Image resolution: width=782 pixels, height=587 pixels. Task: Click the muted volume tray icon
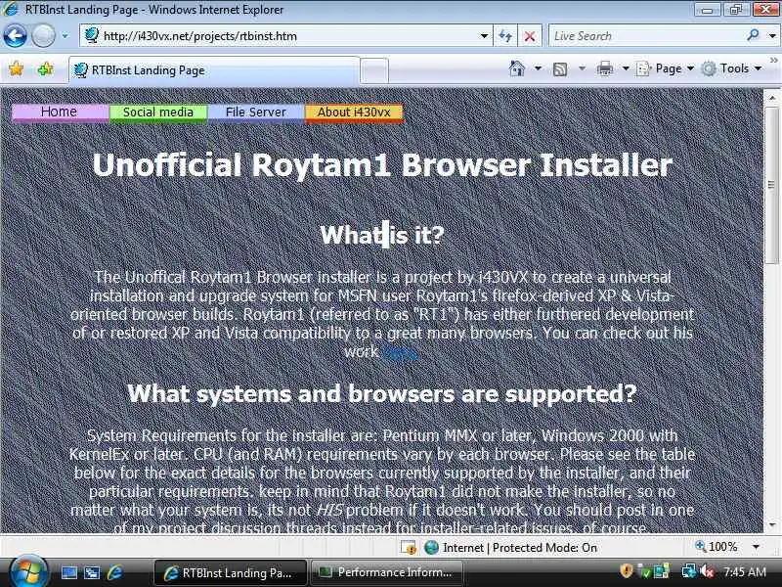tap(707, 571)
